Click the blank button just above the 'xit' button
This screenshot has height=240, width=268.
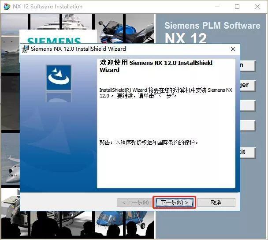[247, 125]
